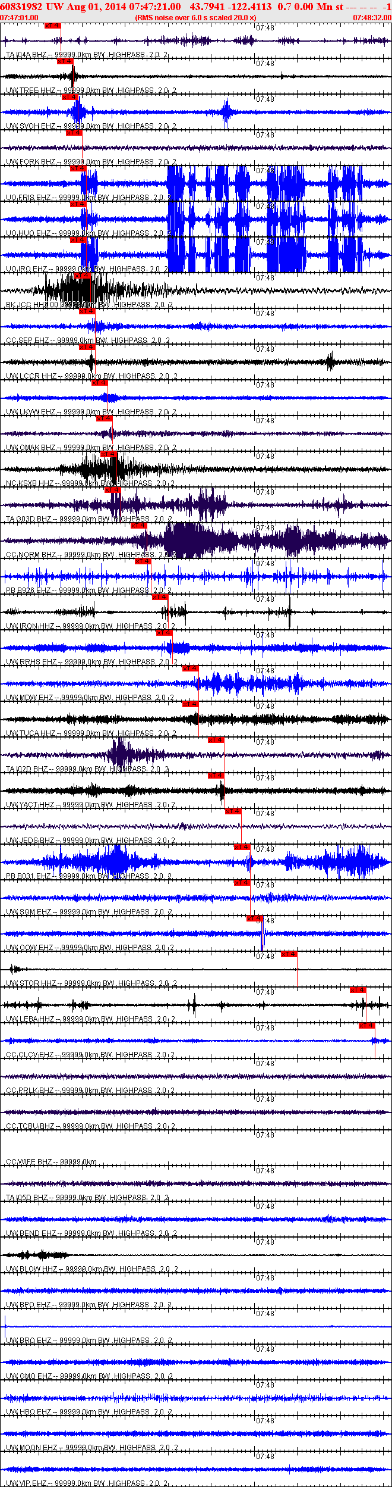Image resolution: width=392 pixels, height=1487 pixels.
Task: Click the red pick flag on UW TREE trace
Action: (65, 61)
